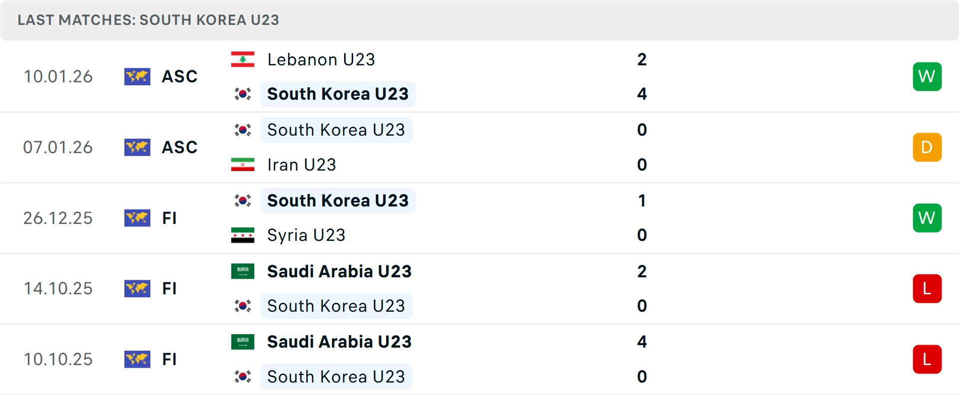
Task: Click the ASC label on 07.01.26 match
Action: [x=179, y=147]
